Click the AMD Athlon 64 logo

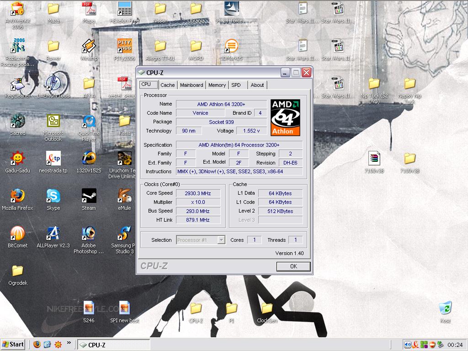285,117
